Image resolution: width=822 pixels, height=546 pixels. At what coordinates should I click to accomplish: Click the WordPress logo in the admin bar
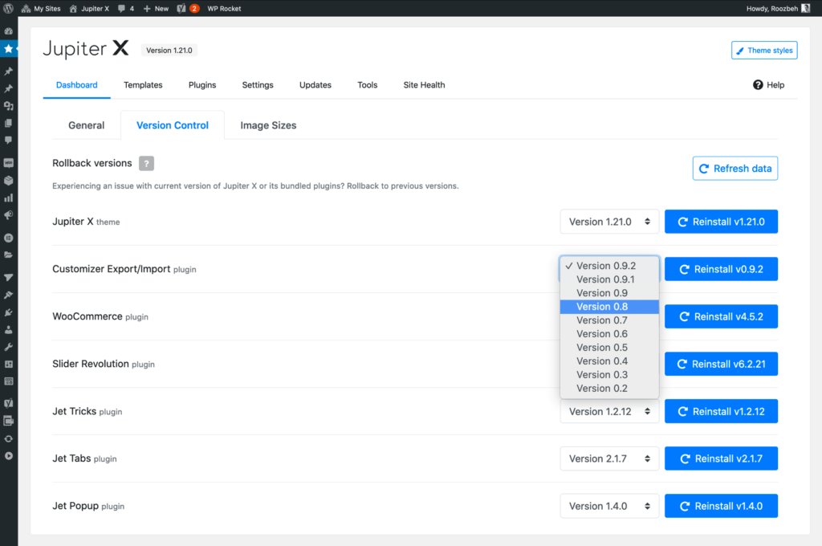(8, 9)
